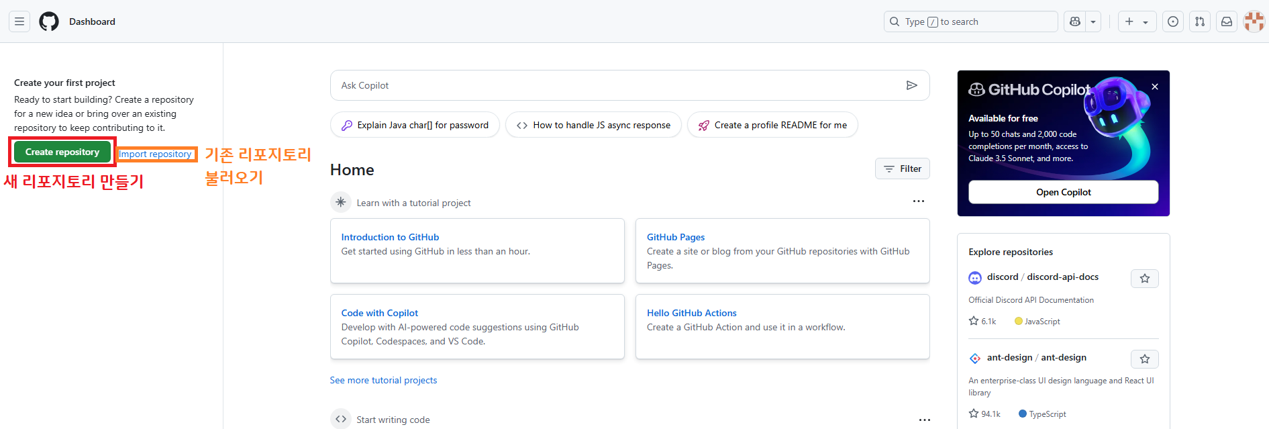Select How to handle JS async response

tap(593, 125)
